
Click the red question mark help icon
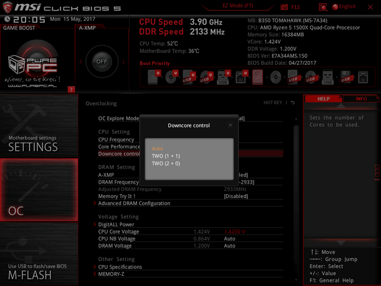click(71, 90)
